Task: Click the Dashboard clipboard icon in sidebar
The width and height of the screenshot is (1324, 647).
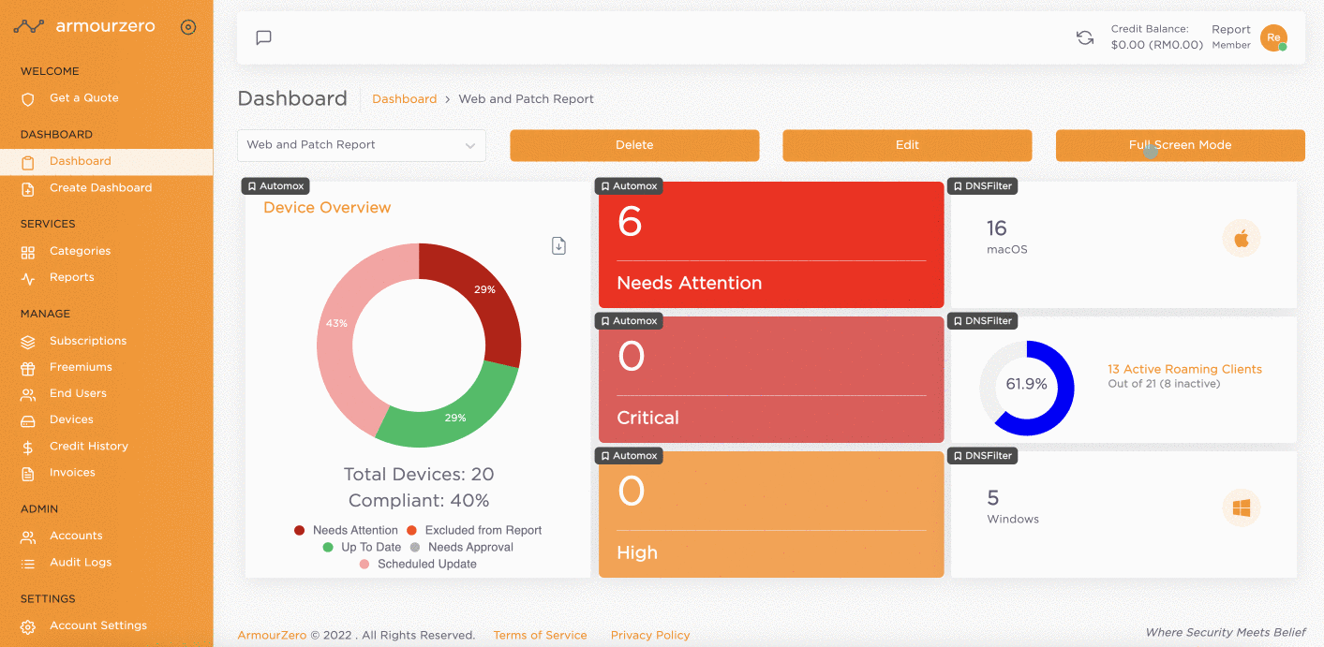Action: (28, 162)
